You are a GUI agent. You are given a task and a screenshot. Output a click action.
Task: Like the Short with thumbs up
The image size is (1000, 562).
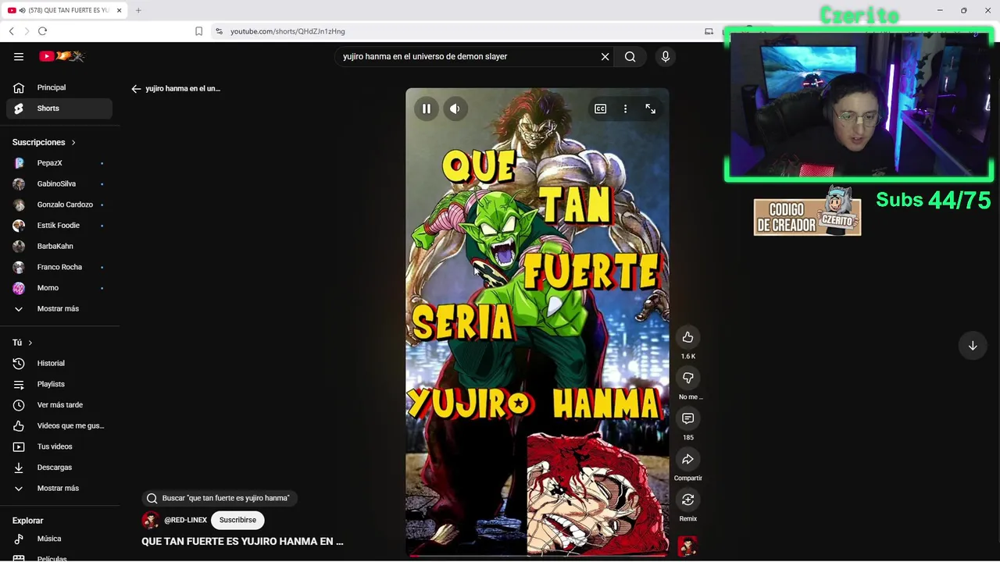(x=687, y=337)
